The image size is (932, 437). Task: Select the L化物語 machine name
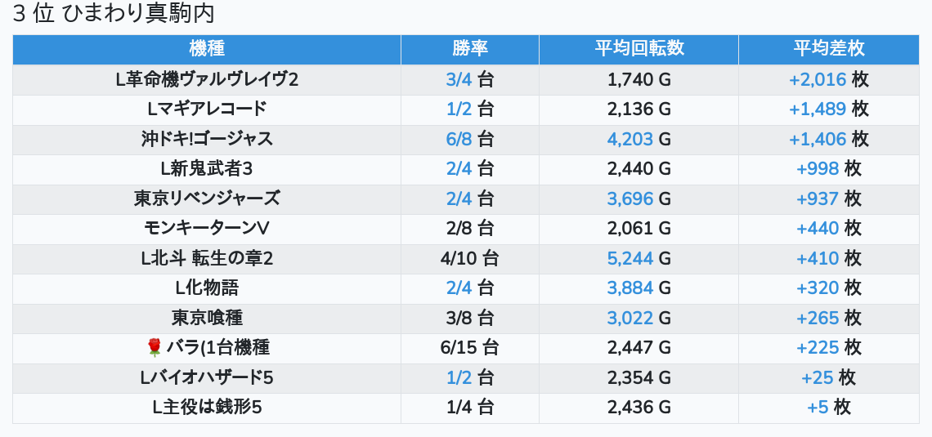pos(207,288)
